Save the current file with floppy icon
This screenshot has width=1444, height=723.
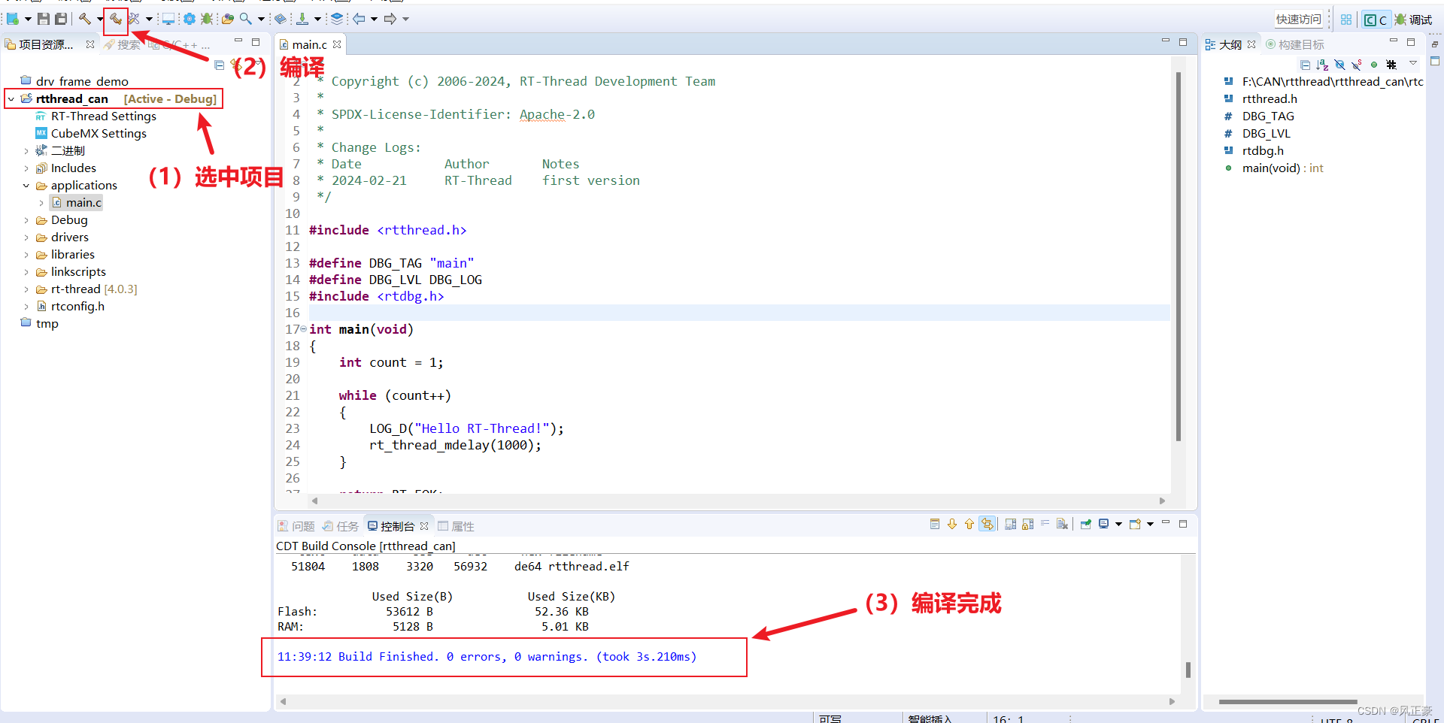point(44,19)
